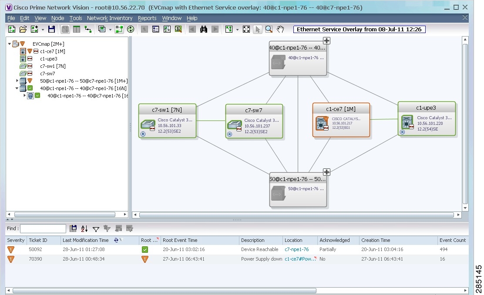This screenshot has height=295, width=484.
Task: Click the map pane vertical scrollbar
Action: (465, 124)
